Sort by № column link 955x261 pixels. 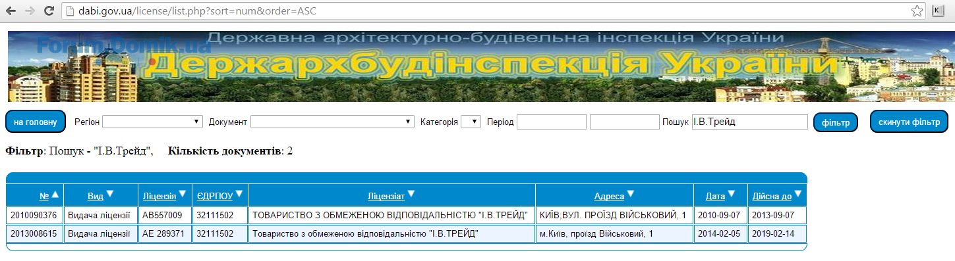(44, 196)
